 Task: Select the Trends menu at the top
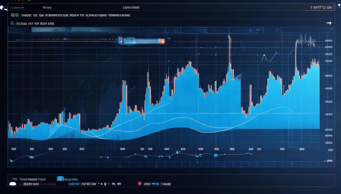[47, 8]
